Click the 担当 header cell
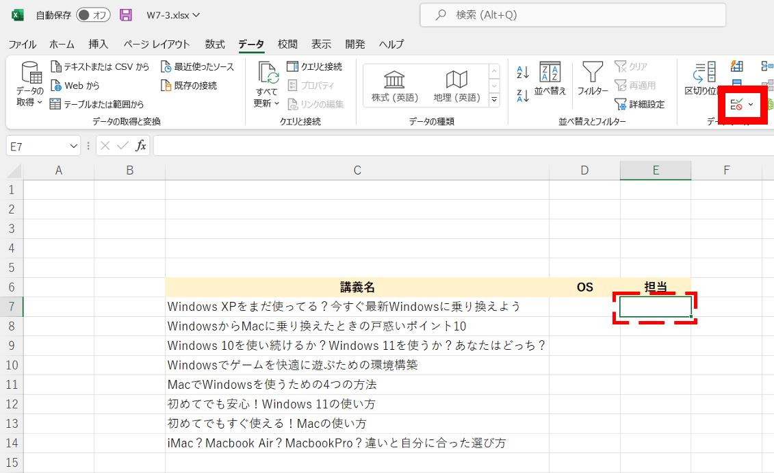This screenshot has height=473, width=774. 656,287
